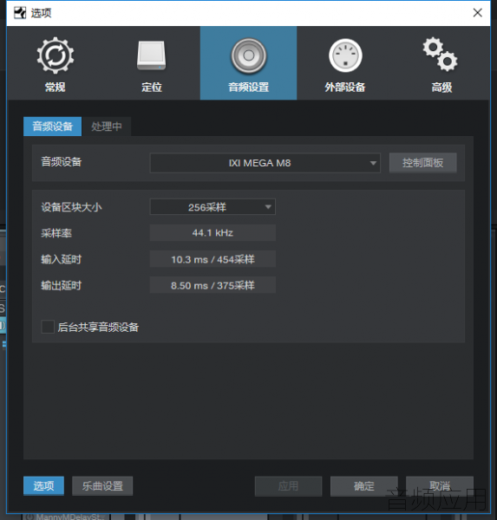
Task: Click the 44.1 kHz sample rate field
Action: [213, 233]
